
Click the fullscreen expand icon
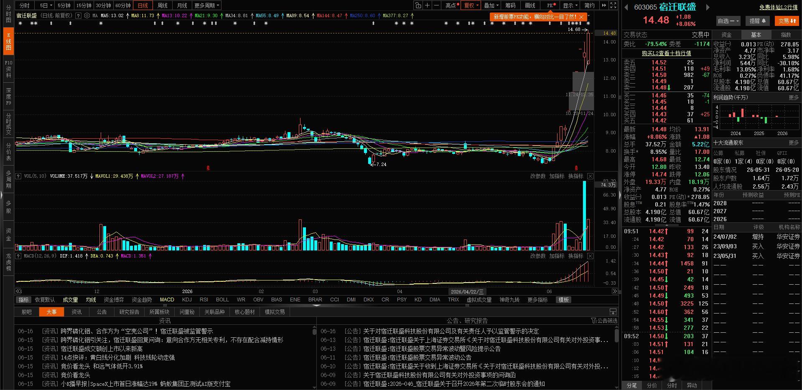pos(613,5)
